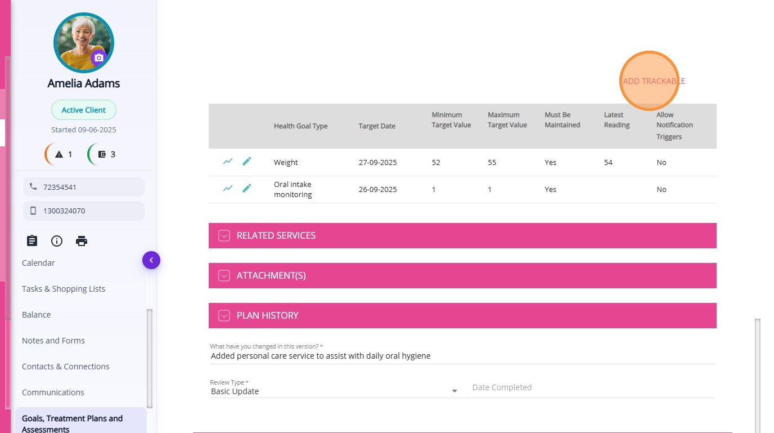Edit the Oral intake monitoring row

(246, 189)
